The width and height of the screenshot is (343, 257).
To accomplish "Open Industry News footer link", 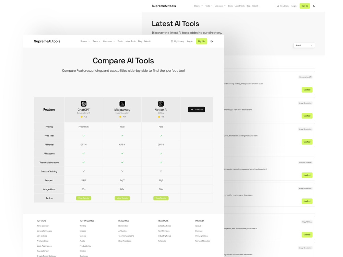I will [x=165, y=236].
